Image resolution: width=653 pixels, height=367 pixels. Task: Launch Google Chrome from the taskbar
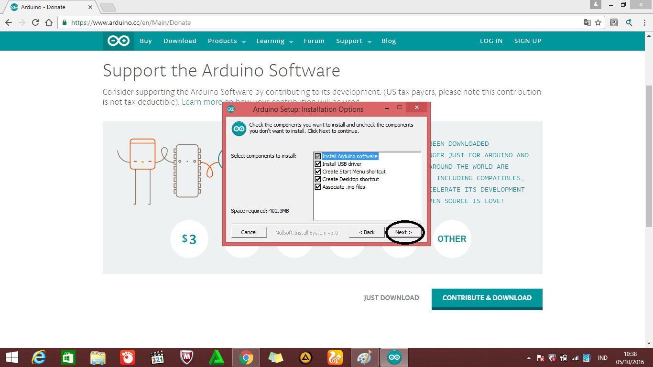246,357
